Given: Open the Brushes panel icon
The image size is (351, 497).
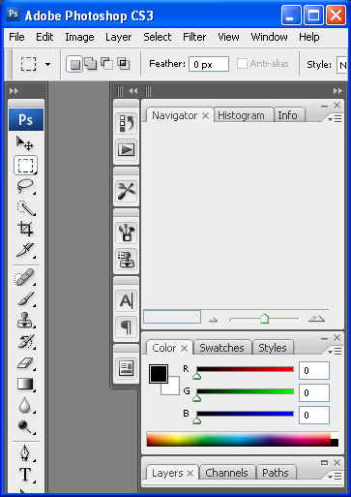Looking at the screenshot, I should (127, 233).
